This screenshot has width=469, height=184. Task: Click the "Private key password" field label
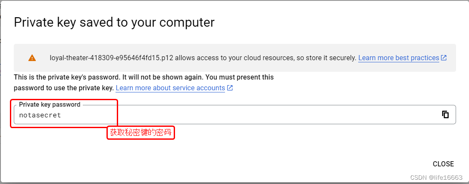point(50,104)
